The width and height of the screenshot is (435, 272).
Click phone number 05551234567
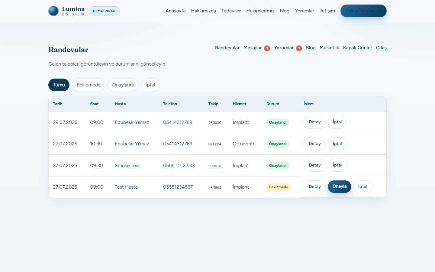point(178,187)
